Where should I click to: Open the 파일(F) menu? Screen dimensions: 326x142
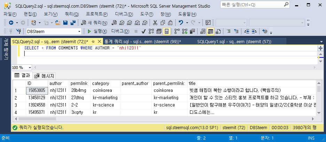(x=10, y=14)
